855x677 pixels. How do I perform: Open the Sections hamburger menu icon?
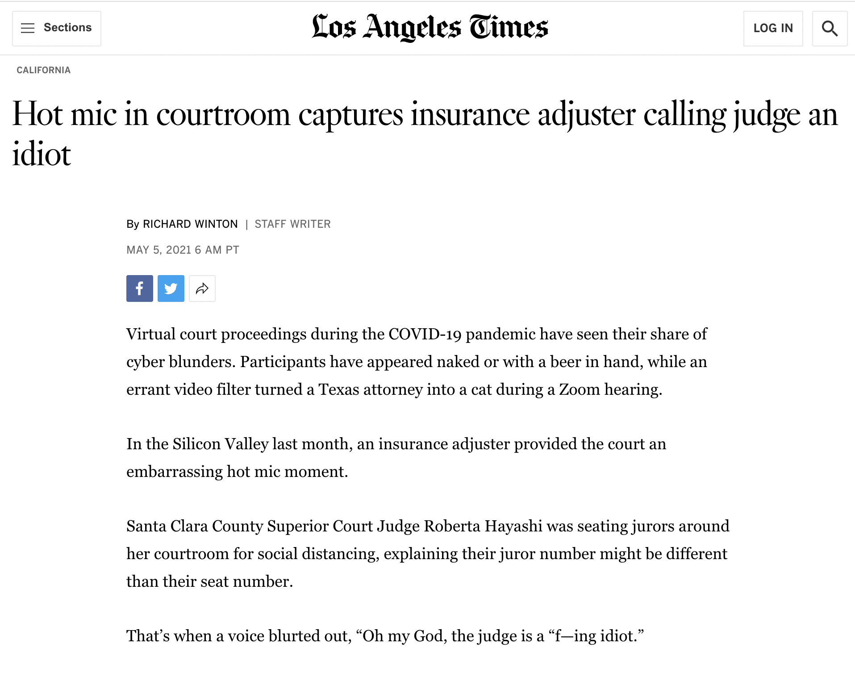coord(28,28)
